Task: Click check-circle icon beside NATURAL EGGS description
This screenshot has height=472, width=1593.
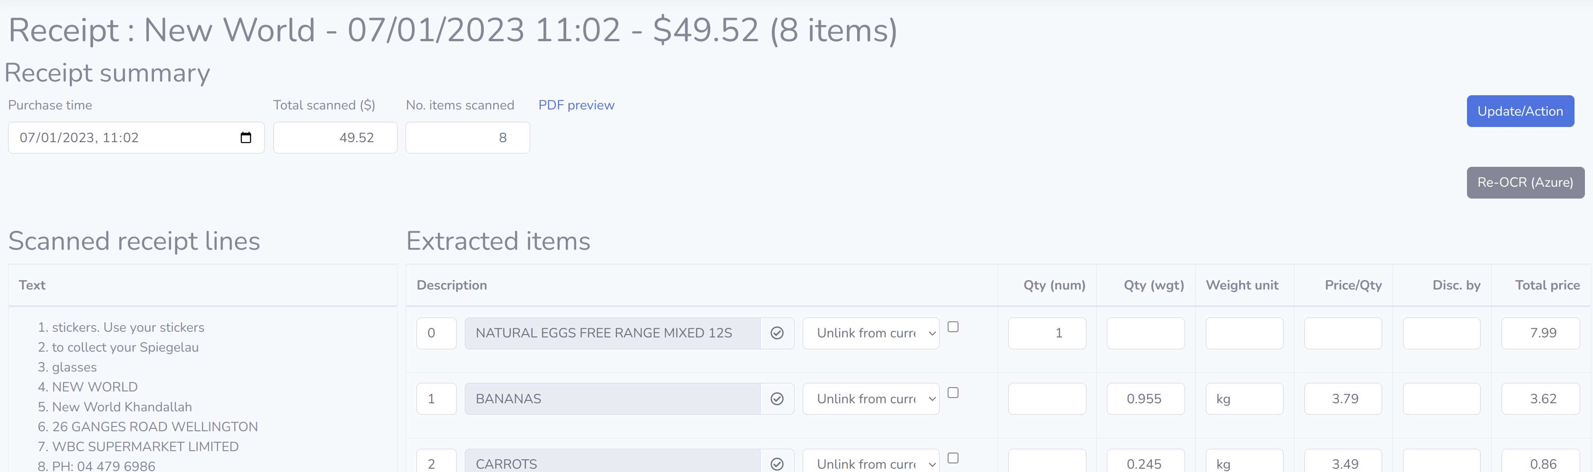Action: point(777,334)
